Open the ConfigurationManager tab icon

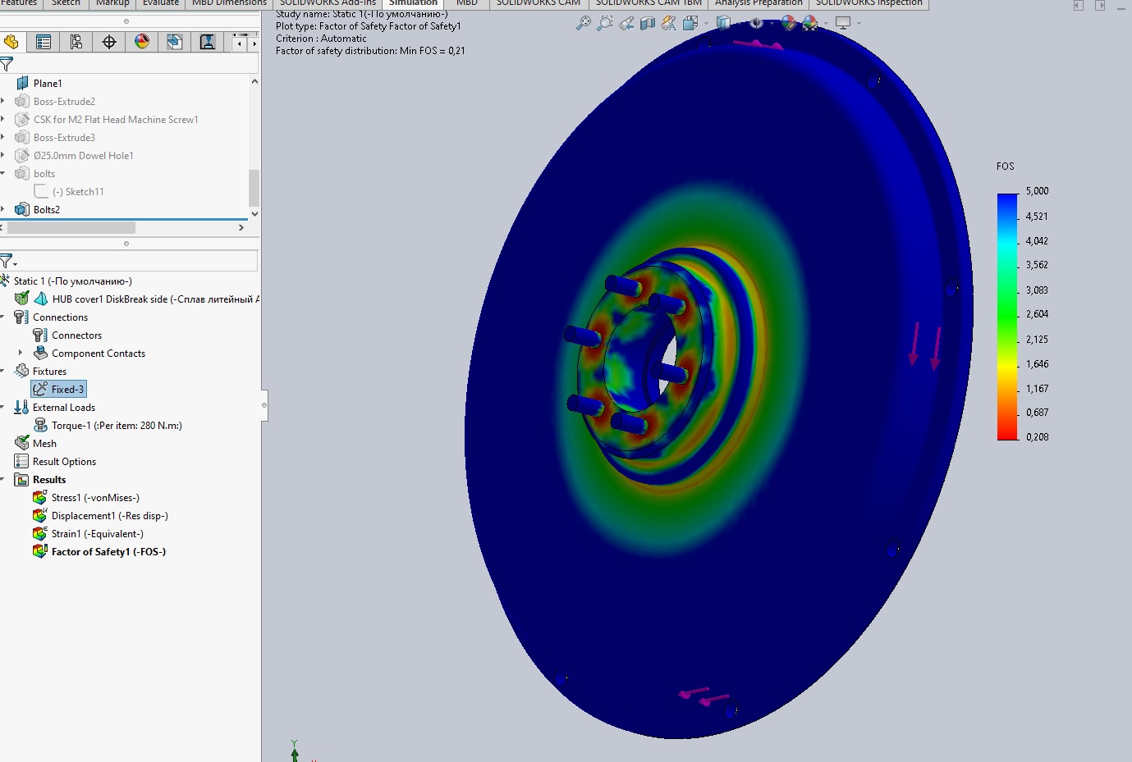tap(76, 42)
